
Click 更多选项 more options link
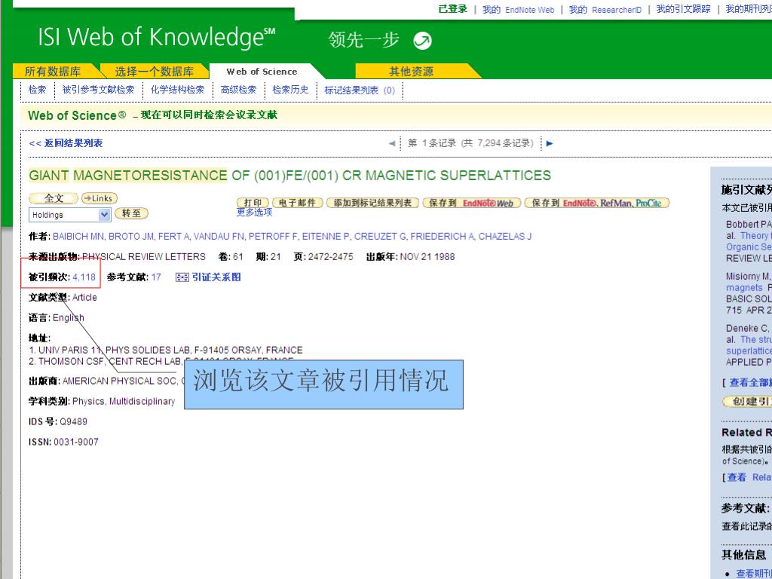[x=255, y=212]
